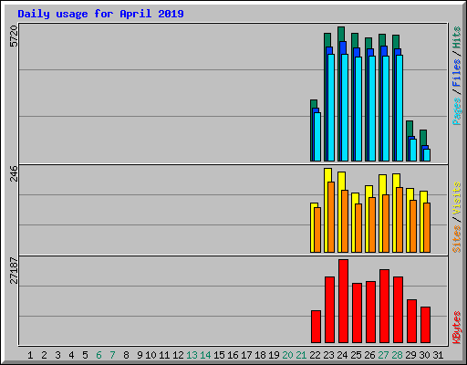The height and width of the screenshot is (365, 467).
Task: Click the day 15 axis label
Action: tap(219, 355)
